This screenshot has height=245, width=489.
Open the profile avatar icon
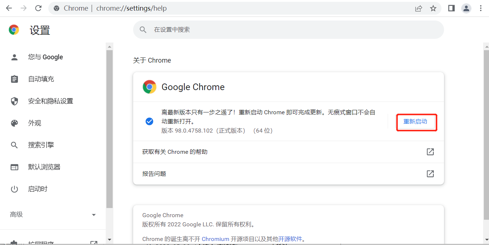pyautogui.click(x=466, y=8)
